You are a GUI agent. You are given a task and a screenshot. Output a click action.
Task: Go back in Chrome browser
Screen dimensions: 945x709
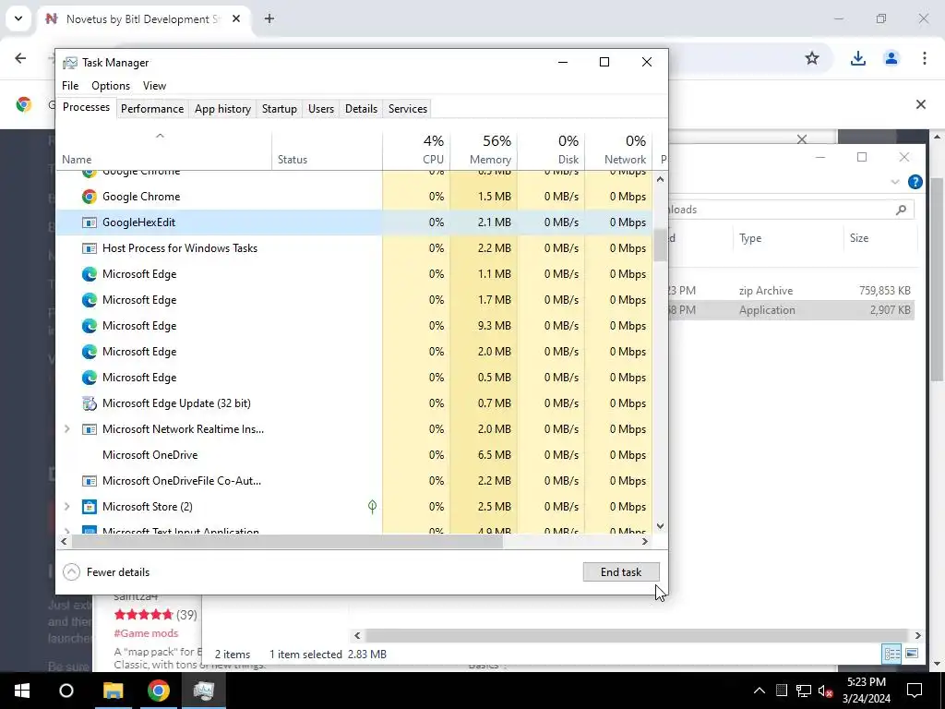click(x=20, y=58)
